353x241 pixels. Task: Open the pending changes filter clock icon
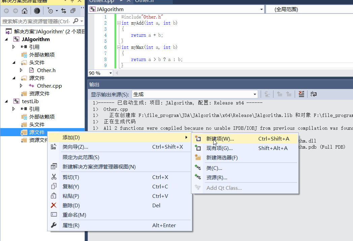coord(51,10)
